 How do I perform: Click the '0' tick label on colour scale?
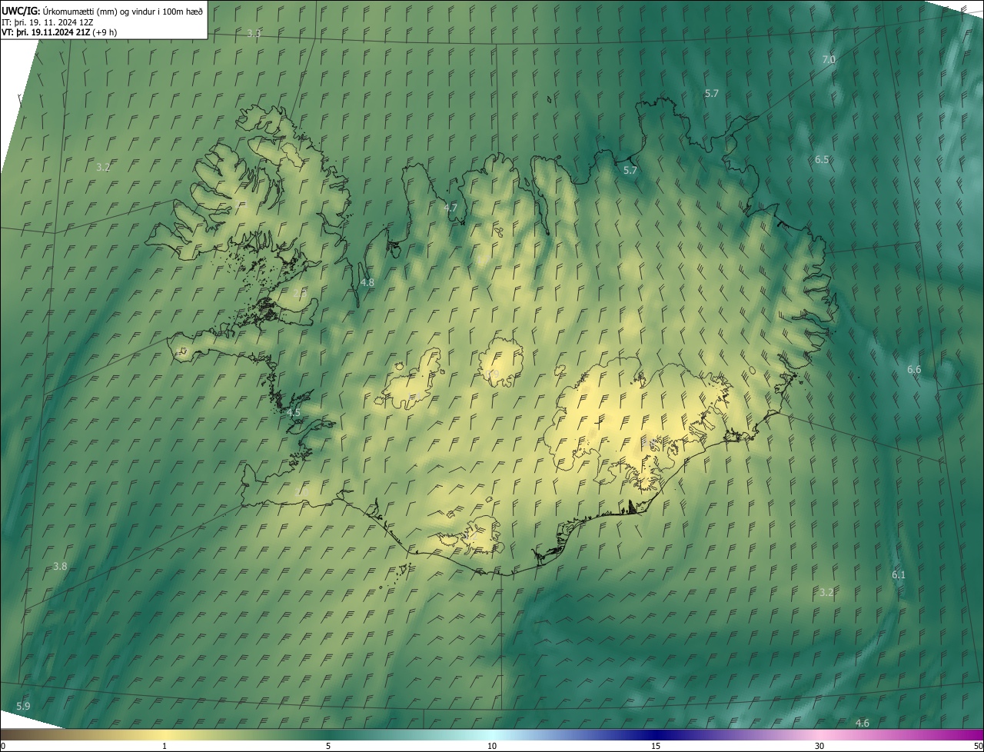3,746
